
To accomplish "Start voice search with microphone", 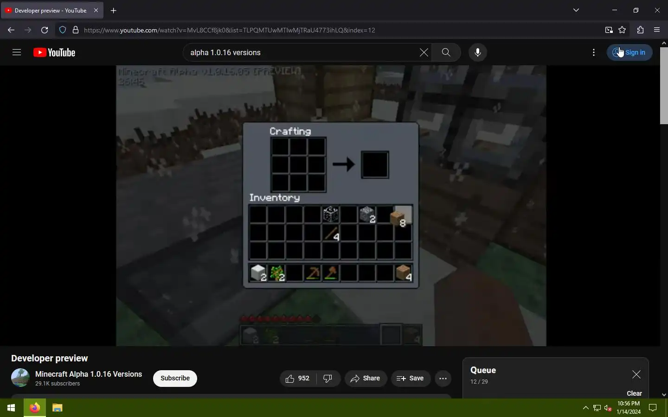I will (478, 52).
